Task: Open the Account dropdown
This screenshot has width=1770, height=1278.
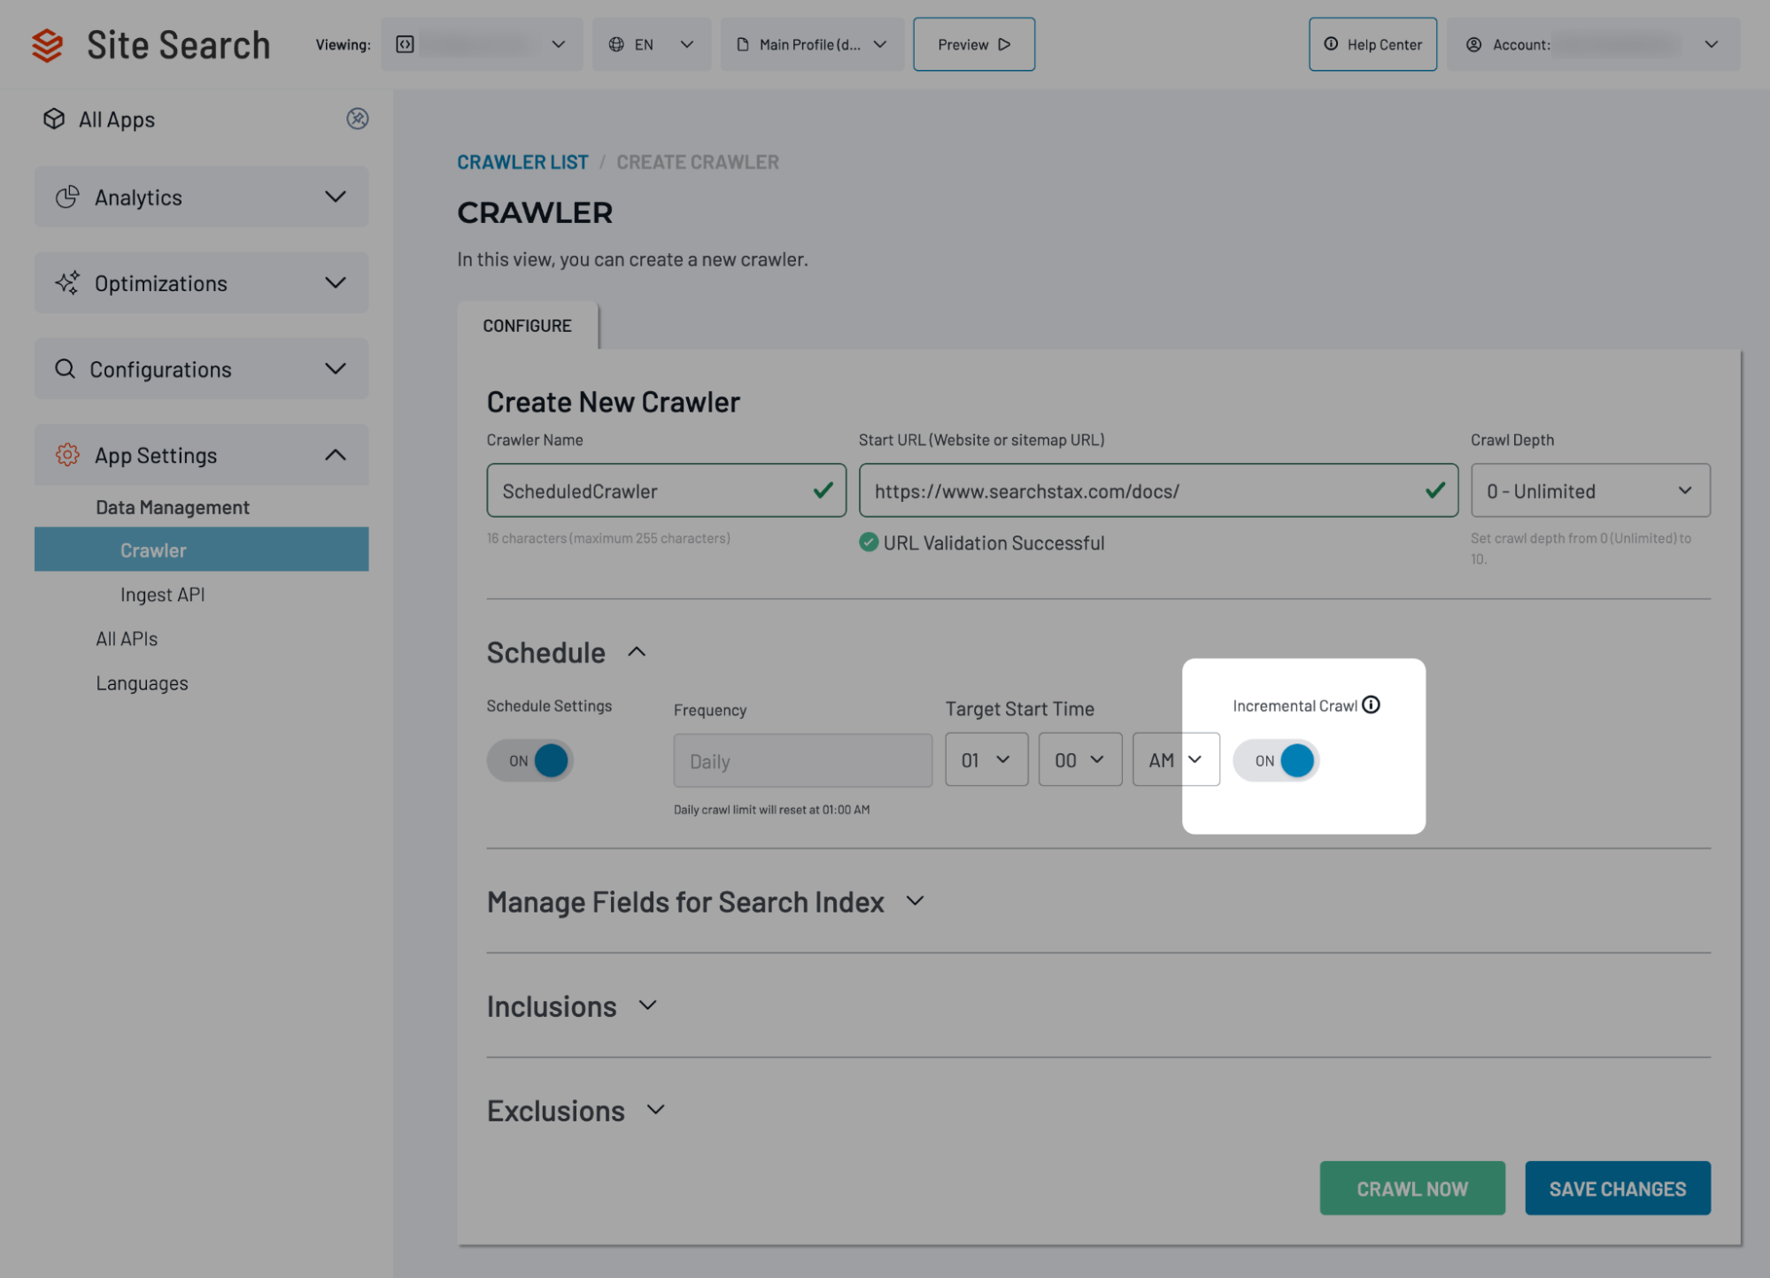Action: click(1593, 44)
